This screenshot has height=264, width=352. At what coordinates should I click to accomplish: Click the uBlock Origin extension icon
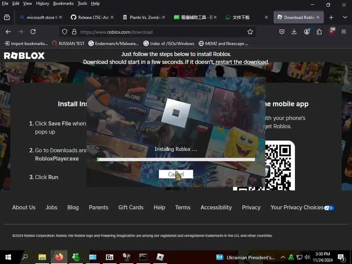(332, 31)
